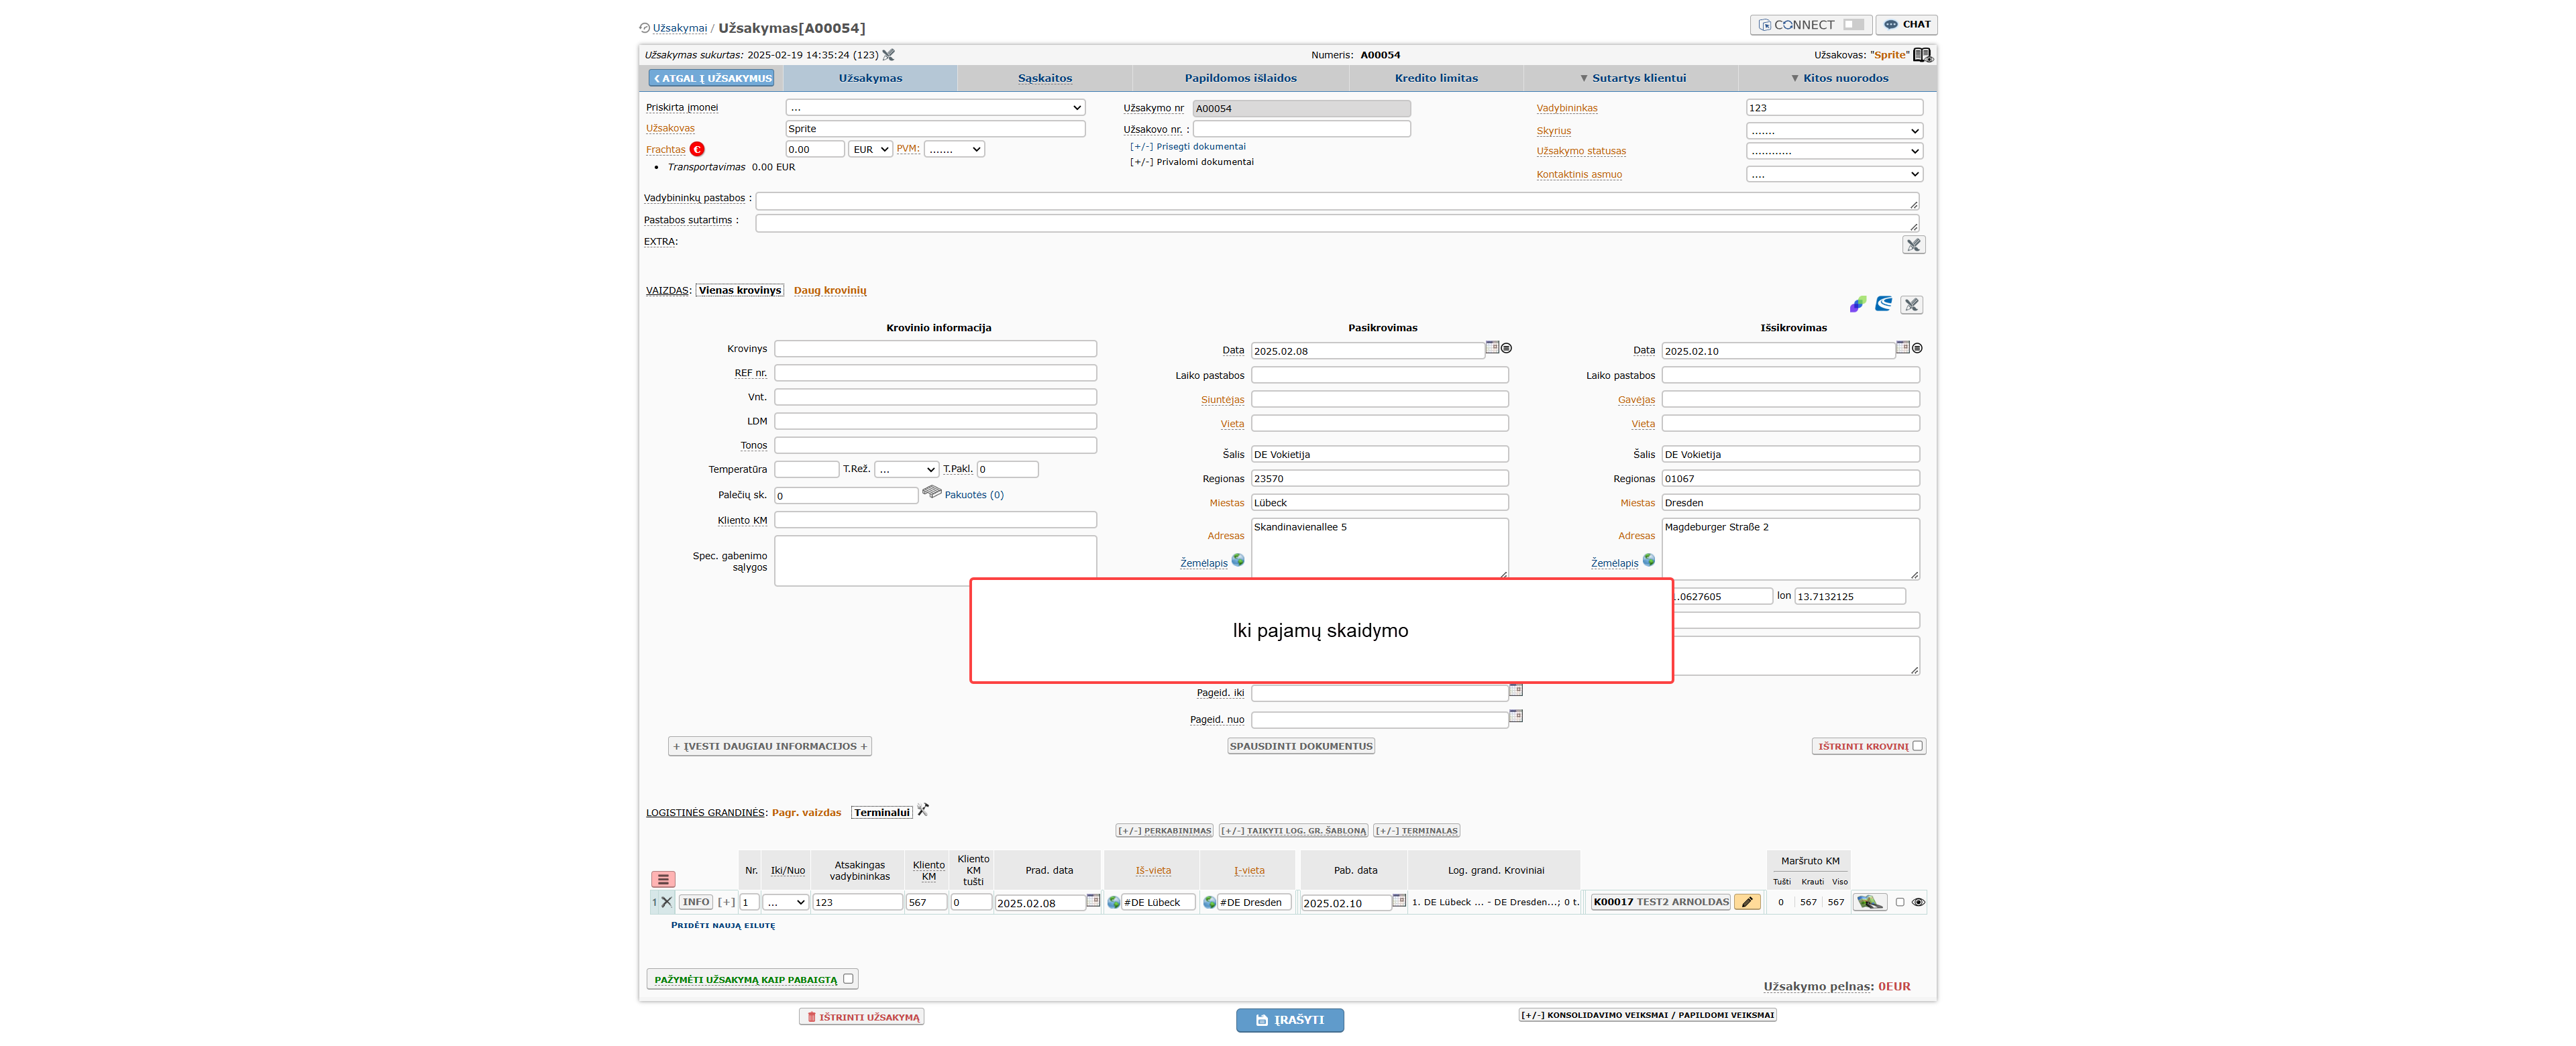The width and height of the screenshot is (2576, 1046).
Task: Open the Užsakymo statusas dropdown
Action: [1834, 151]
